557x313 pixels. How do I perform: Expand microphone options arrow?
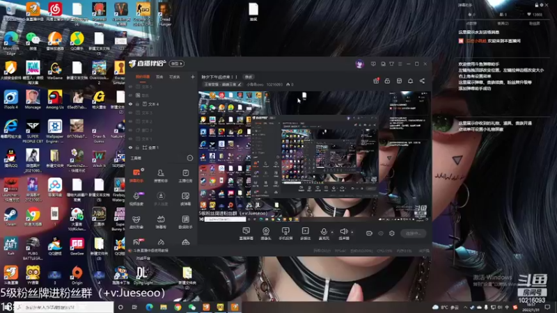[x=333, y=232]
